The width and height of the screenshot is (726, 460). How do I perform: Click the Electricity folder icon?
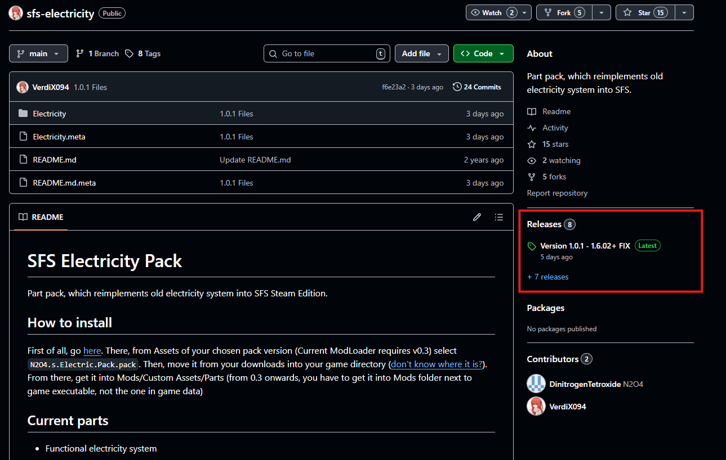pos(23,114)
